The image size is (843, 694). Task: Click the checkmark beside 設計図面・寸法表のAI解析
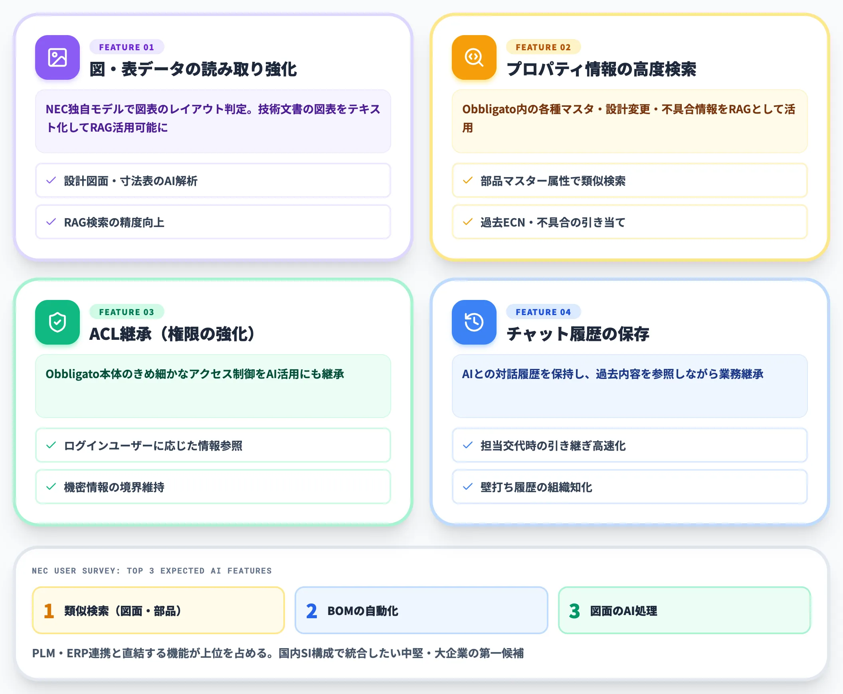tap(51, 180)
